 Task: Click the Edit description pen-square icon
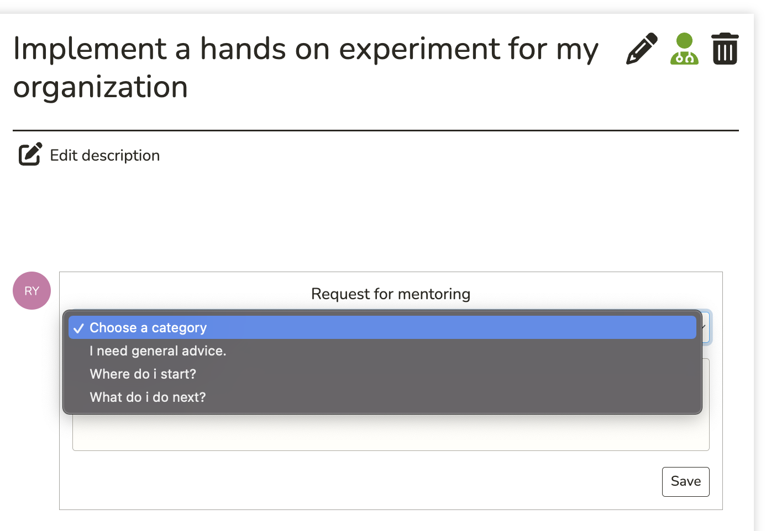coord(30,155)
